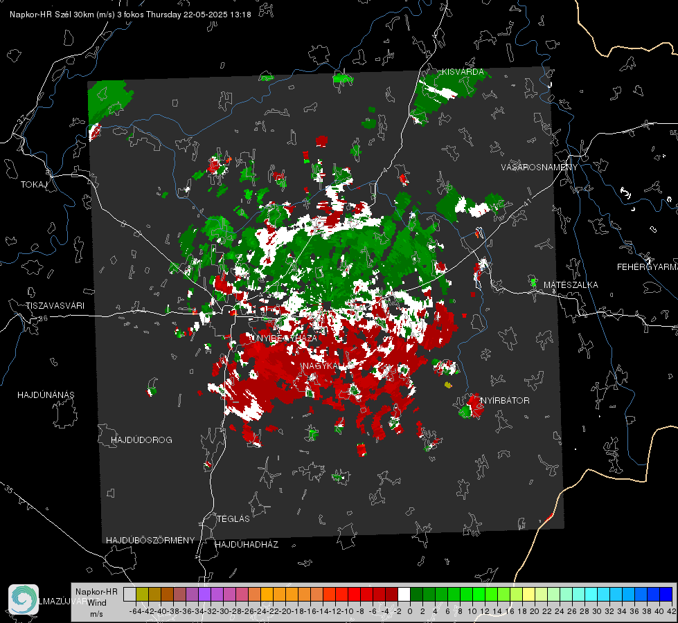
Task: Click the grey first swatch in legend
Action: click(x=130, y=594)
